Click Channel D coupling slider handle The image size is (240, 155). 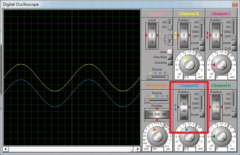coord(234,109)
